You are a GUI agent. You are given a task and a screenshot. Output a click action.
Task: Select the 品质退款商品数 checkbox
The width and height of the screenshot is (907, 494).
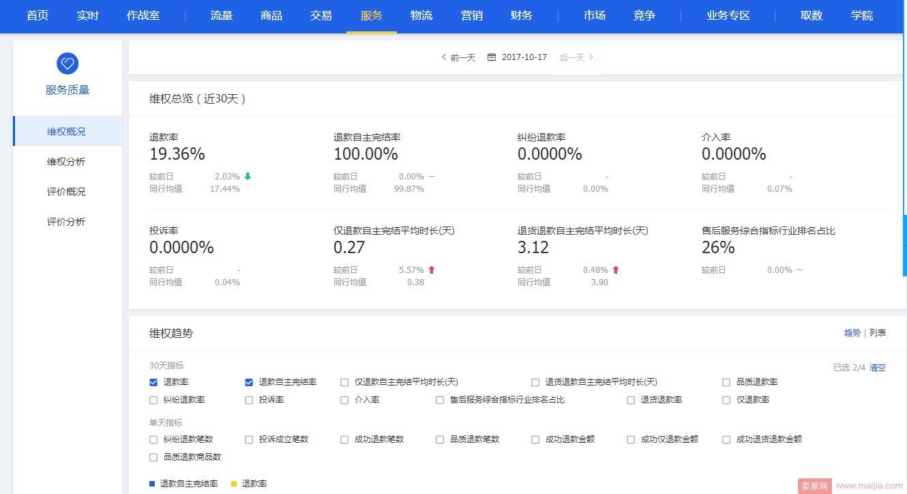[x=153, y=457]
